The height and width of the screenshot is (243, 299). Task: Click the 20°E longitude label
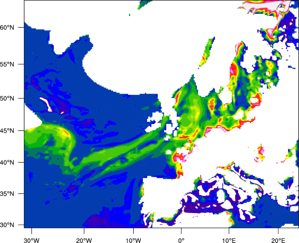click(x=278, y=240)
